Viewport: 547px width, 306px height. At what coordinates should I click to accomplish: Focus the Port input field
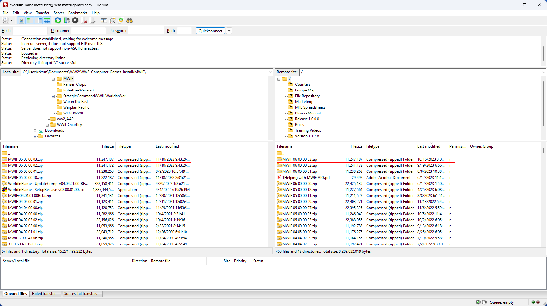point(184,31)
